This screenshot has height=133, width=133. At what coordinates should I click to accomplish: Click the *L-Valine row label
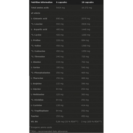[36, 46]
